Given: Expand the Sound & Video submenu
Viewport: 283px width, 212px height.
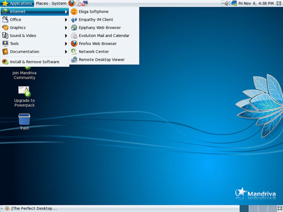Looking at the screenshot, I should click(x=34, y=35).
